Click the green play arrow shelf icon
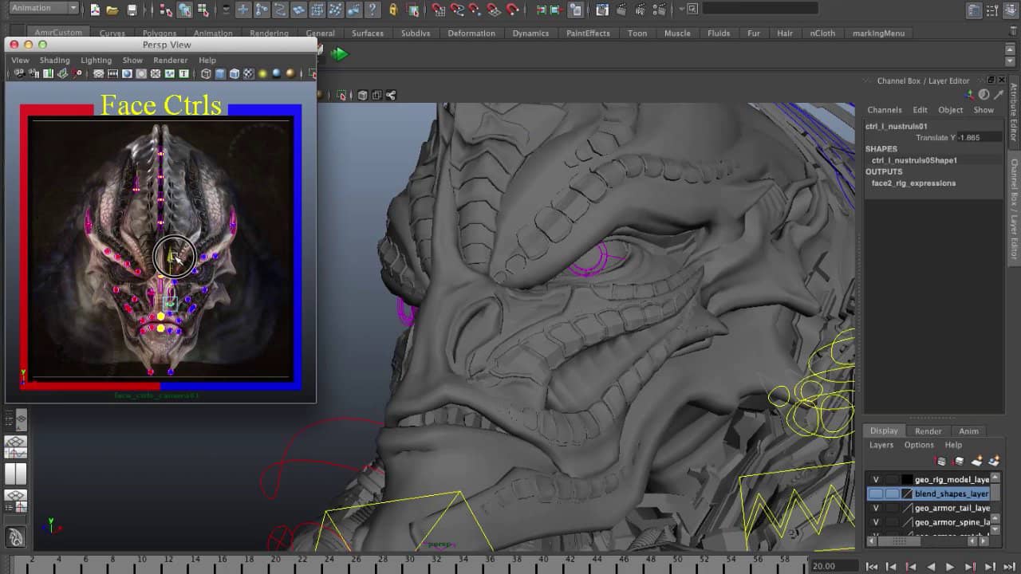This screenshot has height=574, width=1021. [340, 53]
